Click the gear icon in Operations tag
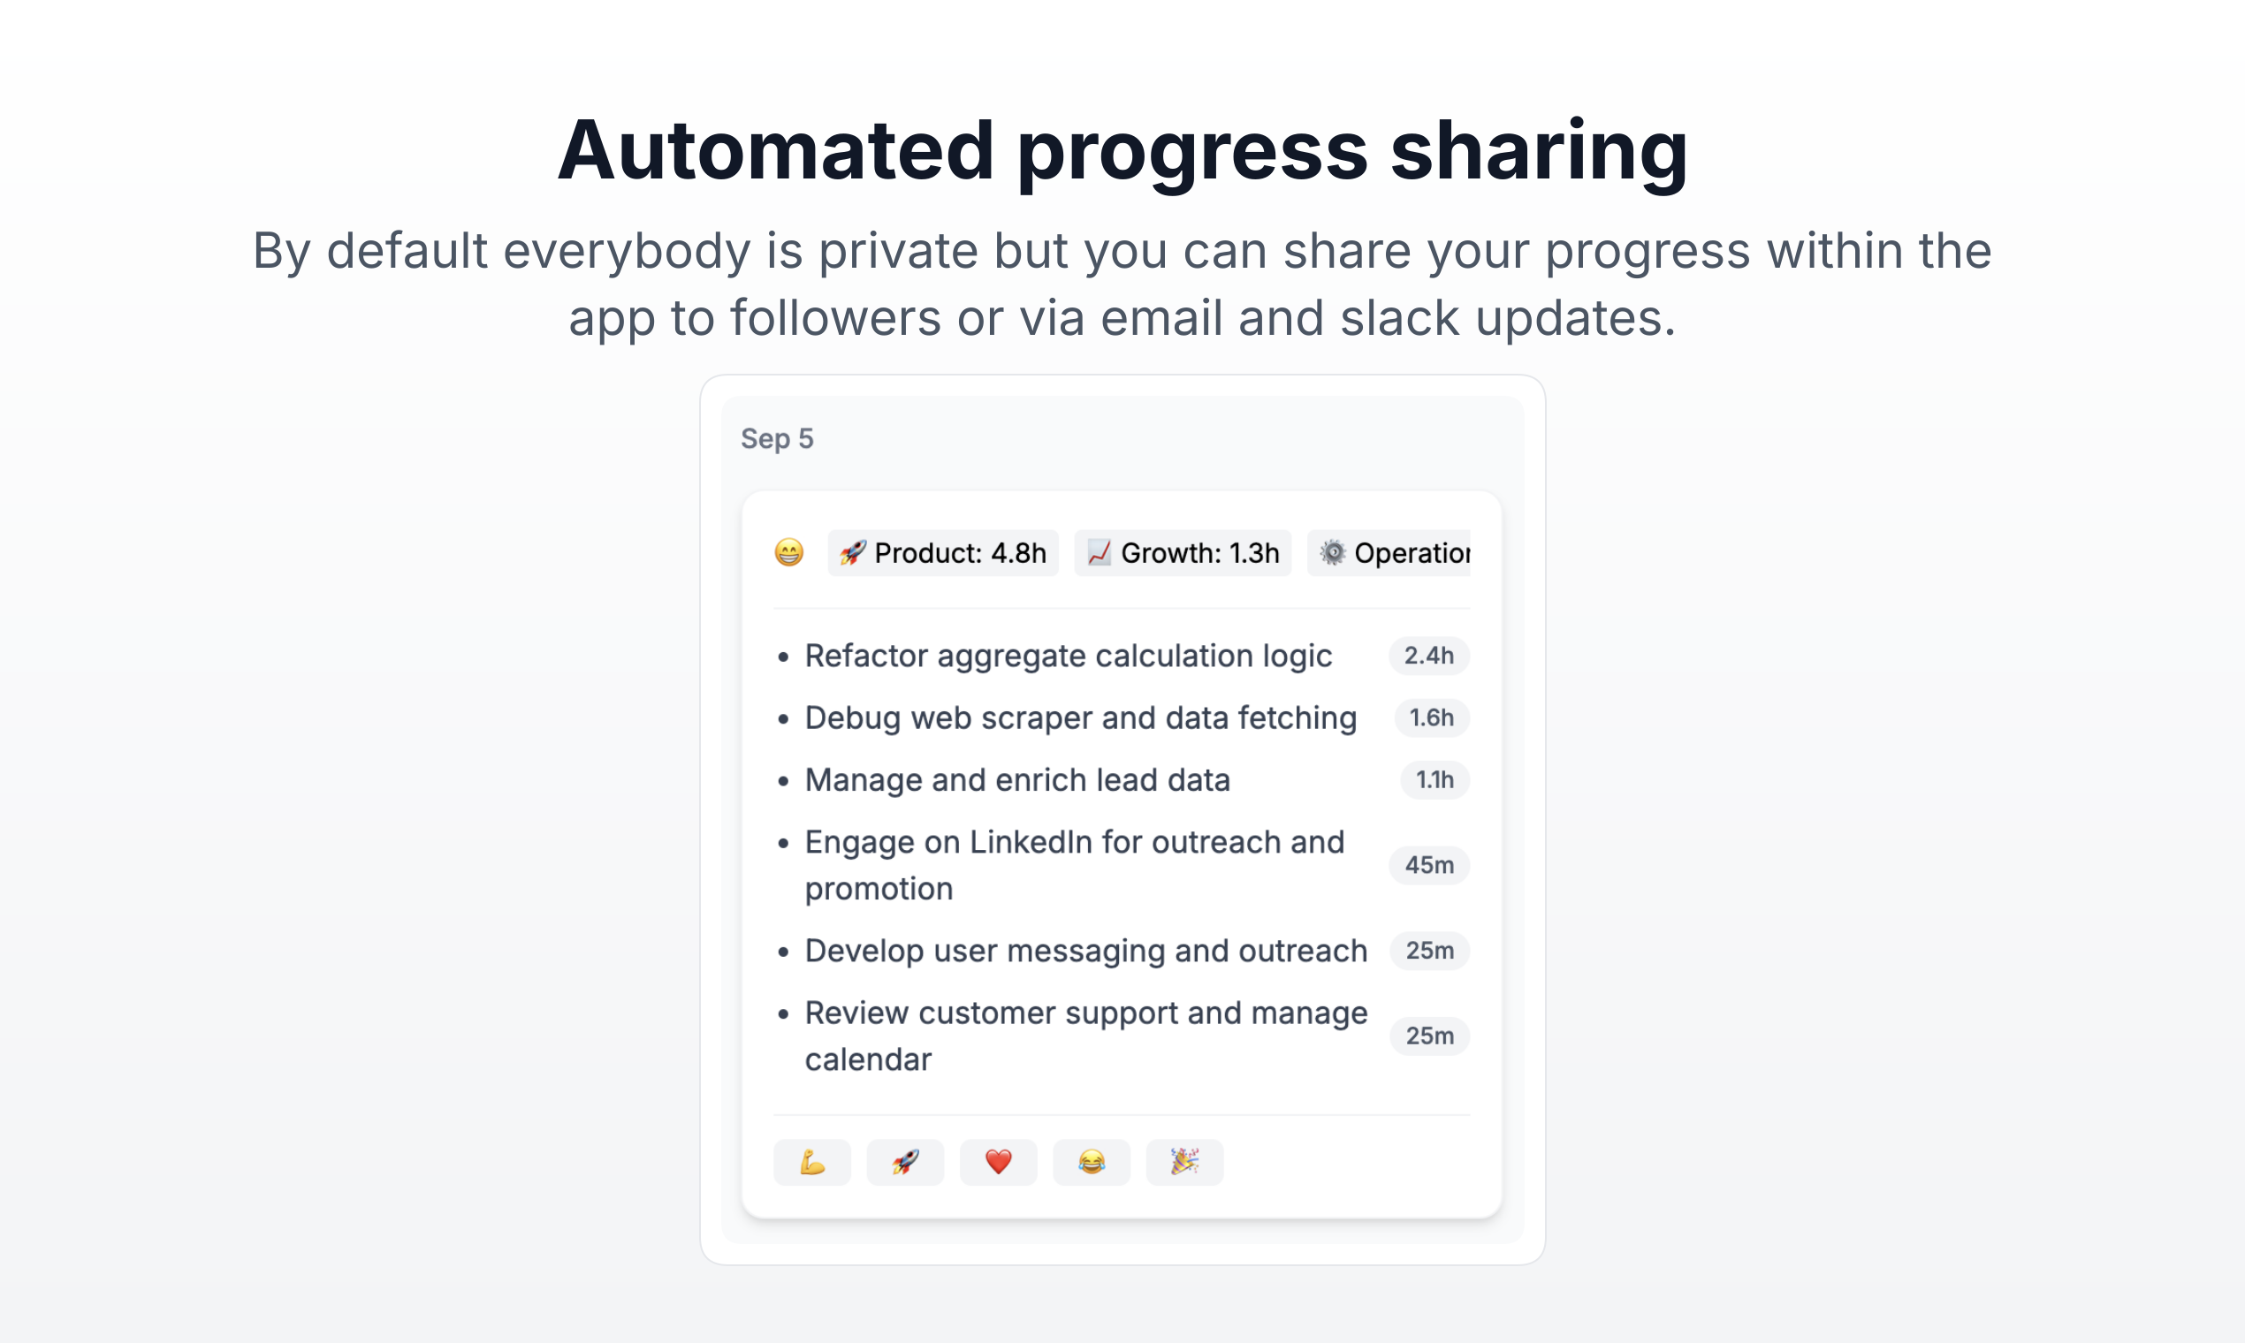This screenshot has width=2245, height=1343. pos(1333,553)
